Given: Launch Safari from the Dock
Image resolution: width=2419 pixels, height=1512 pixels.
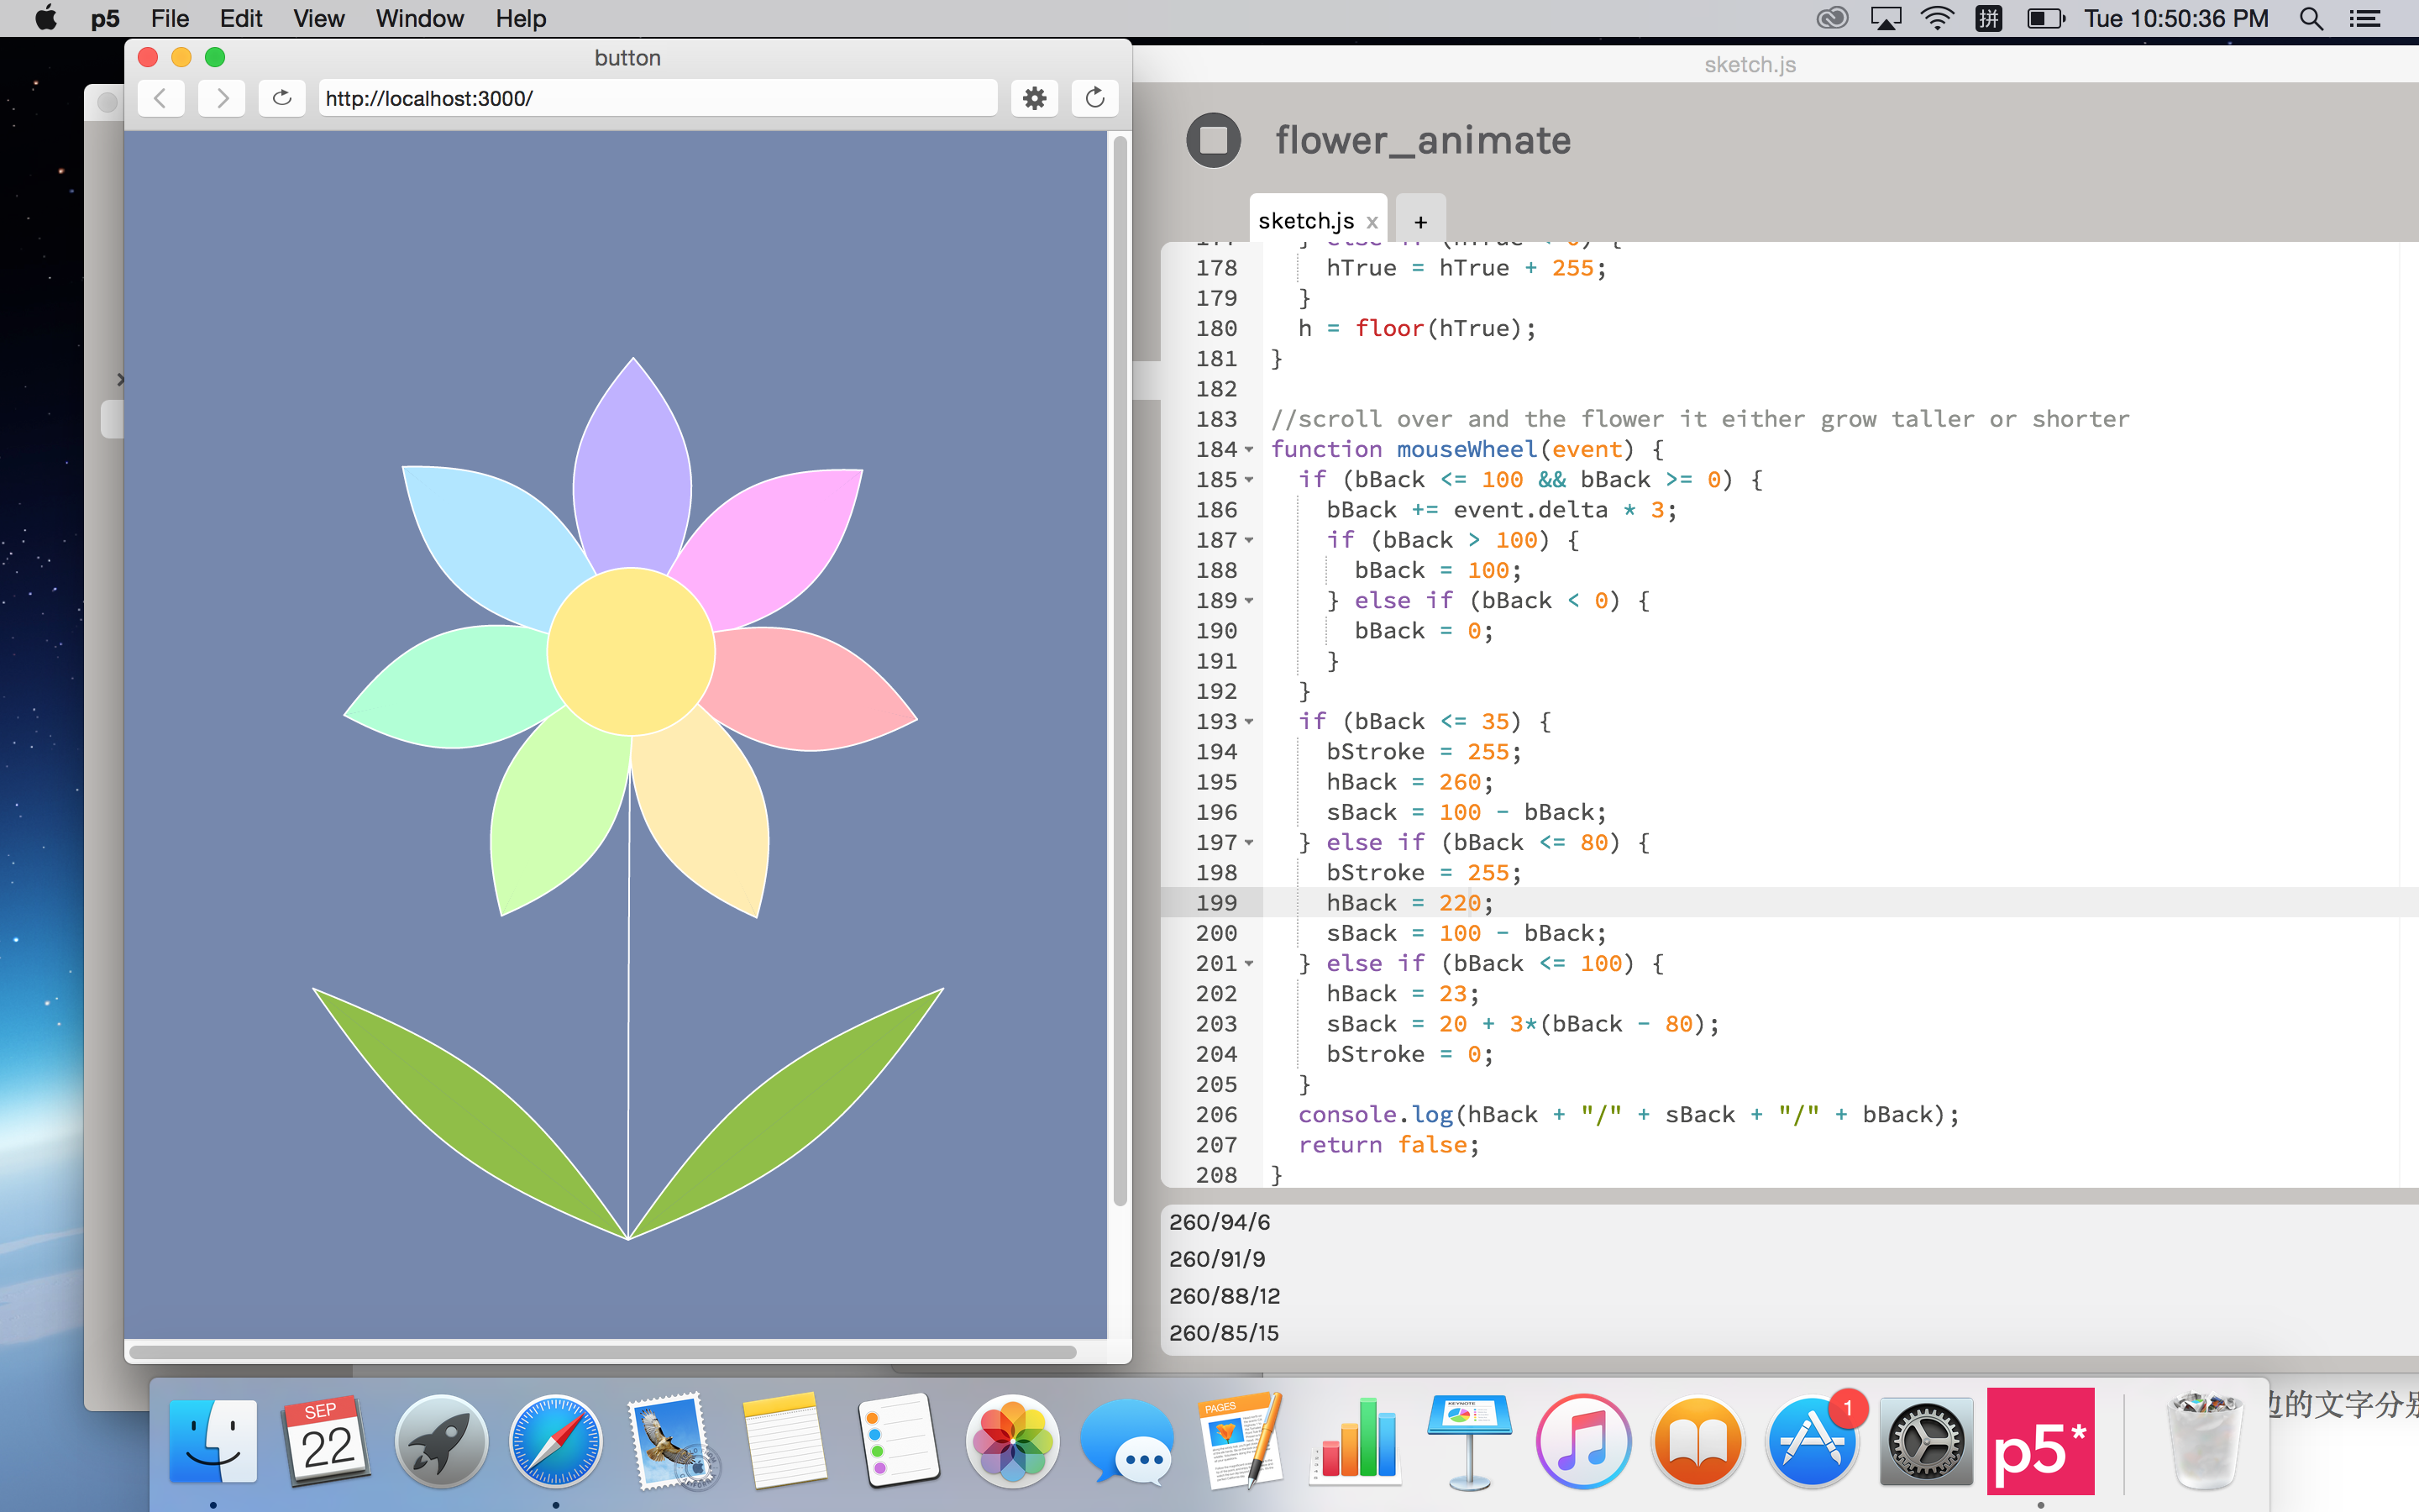Looking at the screenshot, I should tap(556, 1441).
